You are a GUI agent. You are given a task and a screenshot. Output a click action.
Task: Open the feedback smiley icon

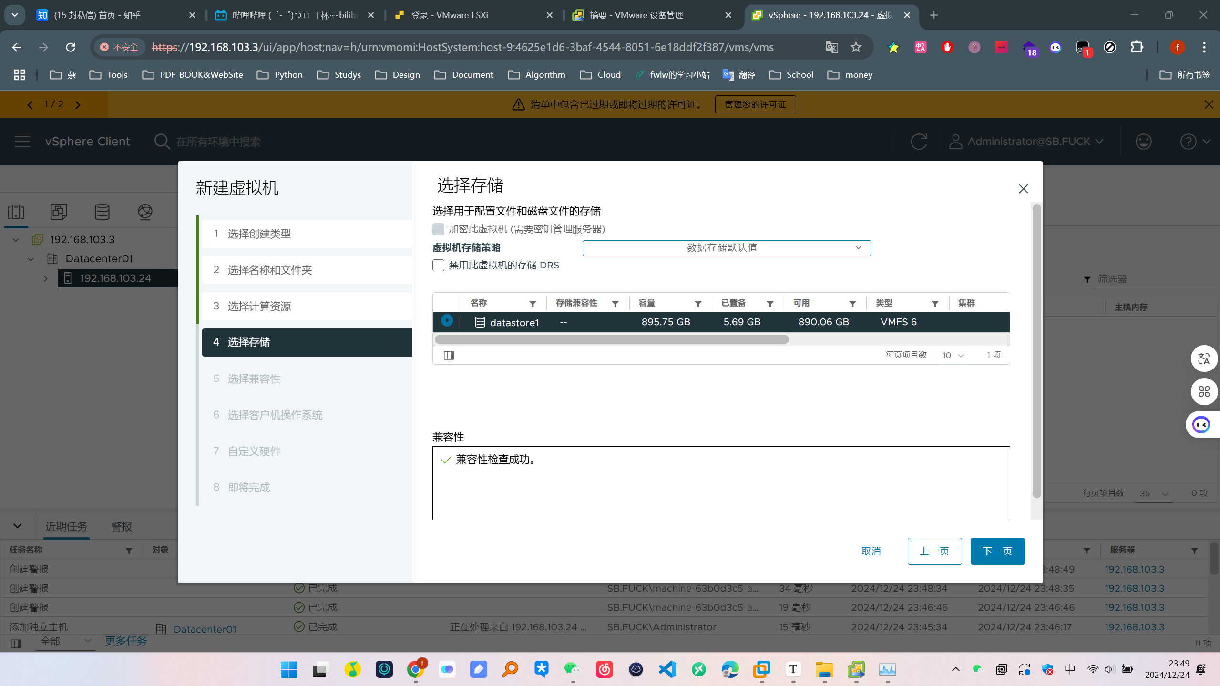coord(1143,142)
